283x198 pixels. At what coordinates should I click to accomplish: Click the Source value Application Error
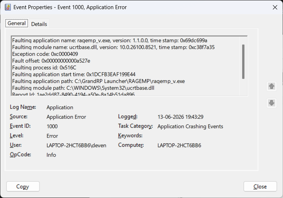point(66,117)
